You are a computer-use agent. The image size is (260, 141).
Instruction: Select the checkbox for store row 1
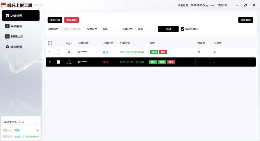pyautogui.click(x=58, y=52)
